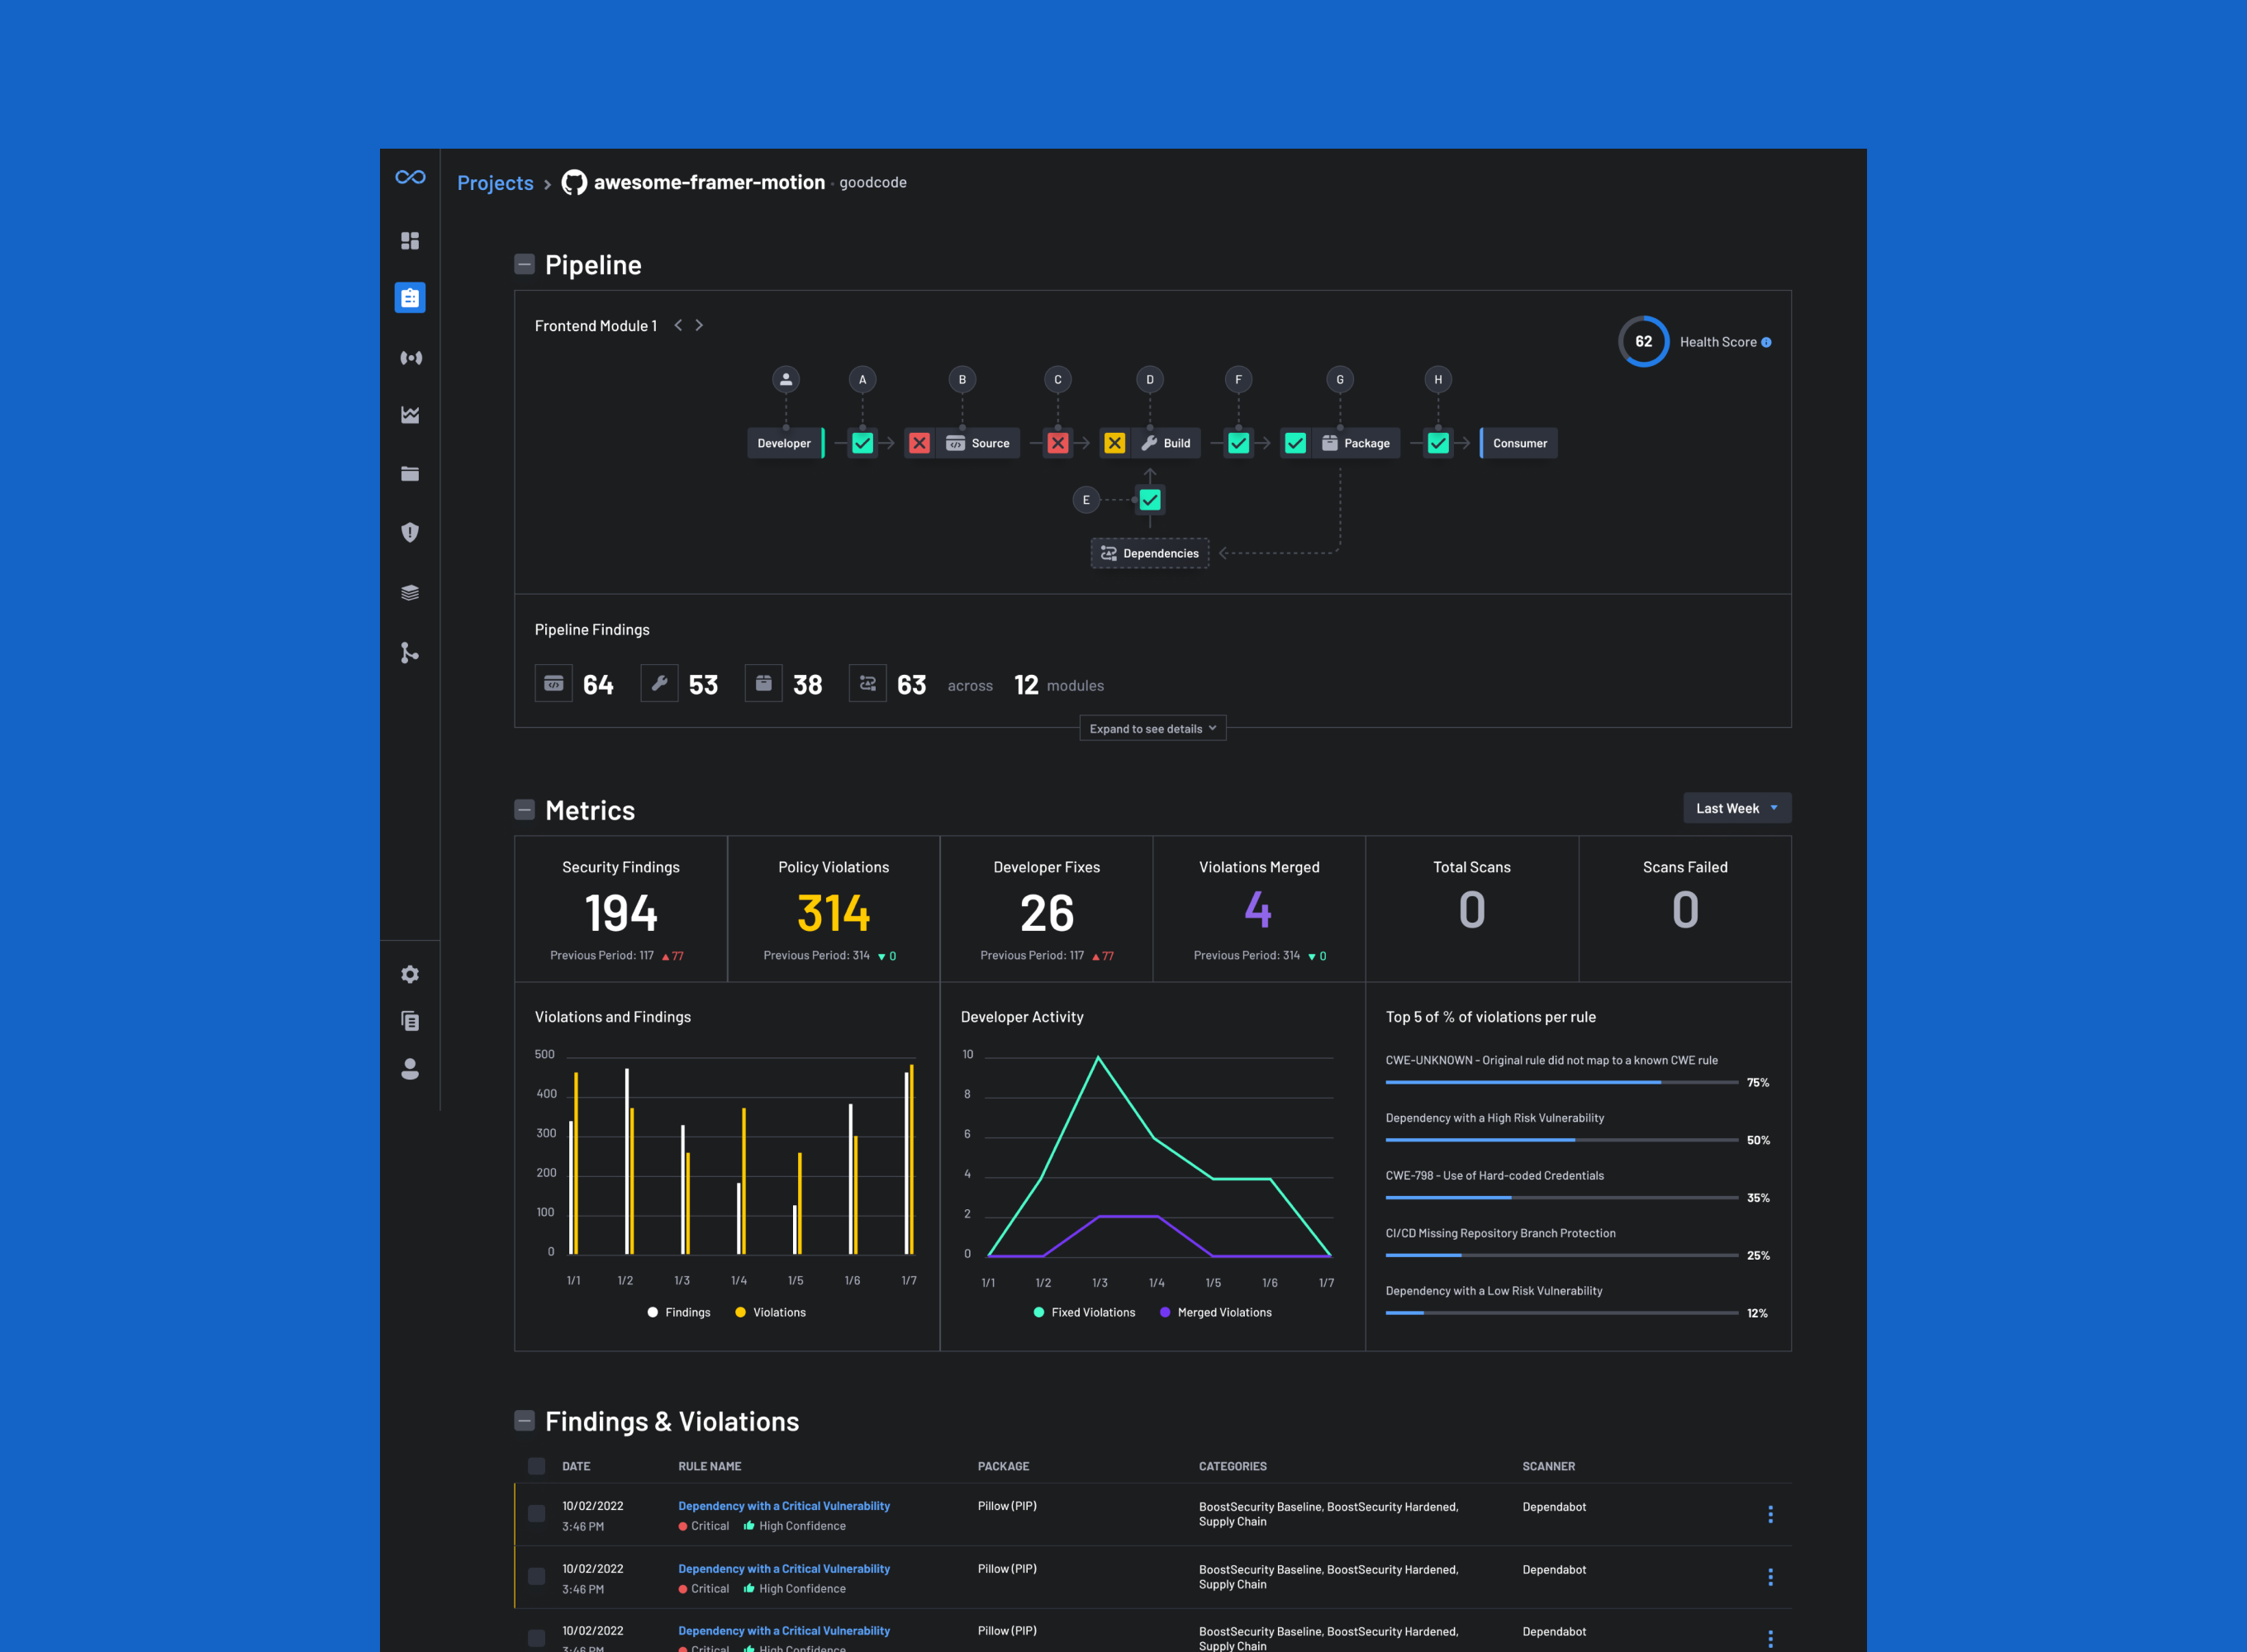2247x1652 pixels.
Task: Select pipeline node A
Action: tap(862, 379)
